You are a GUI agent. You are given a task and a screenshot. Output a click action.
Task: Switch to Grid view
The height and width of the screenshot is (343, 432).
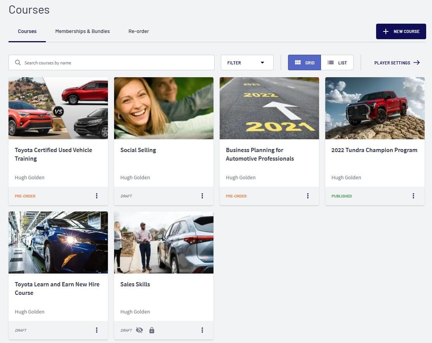coord(304,62)
